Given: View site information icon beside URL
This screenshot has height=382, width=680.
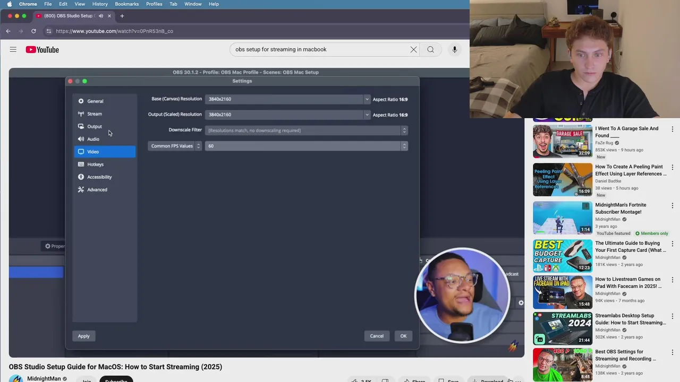Looking at the screenshot, I should (x=48, y=31).
